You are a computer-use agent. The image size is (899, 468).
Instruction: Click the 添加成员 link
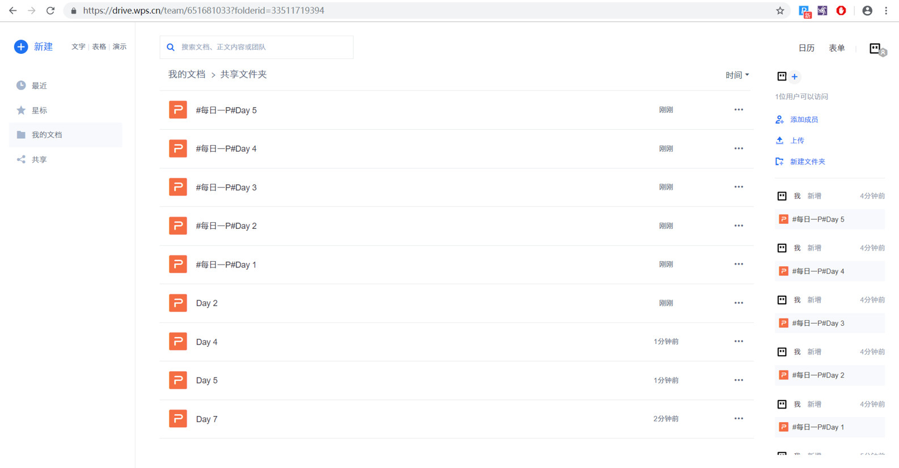coord(804,120)
